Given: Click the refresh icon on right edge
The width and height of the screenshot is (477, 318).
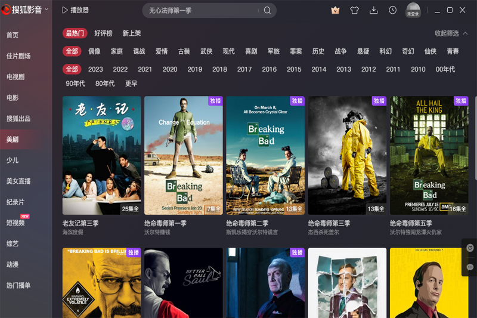Looking at the screenshot, I should point(470,248).
